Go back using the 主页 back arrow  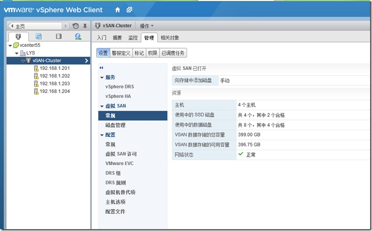[x=12, y=26]
